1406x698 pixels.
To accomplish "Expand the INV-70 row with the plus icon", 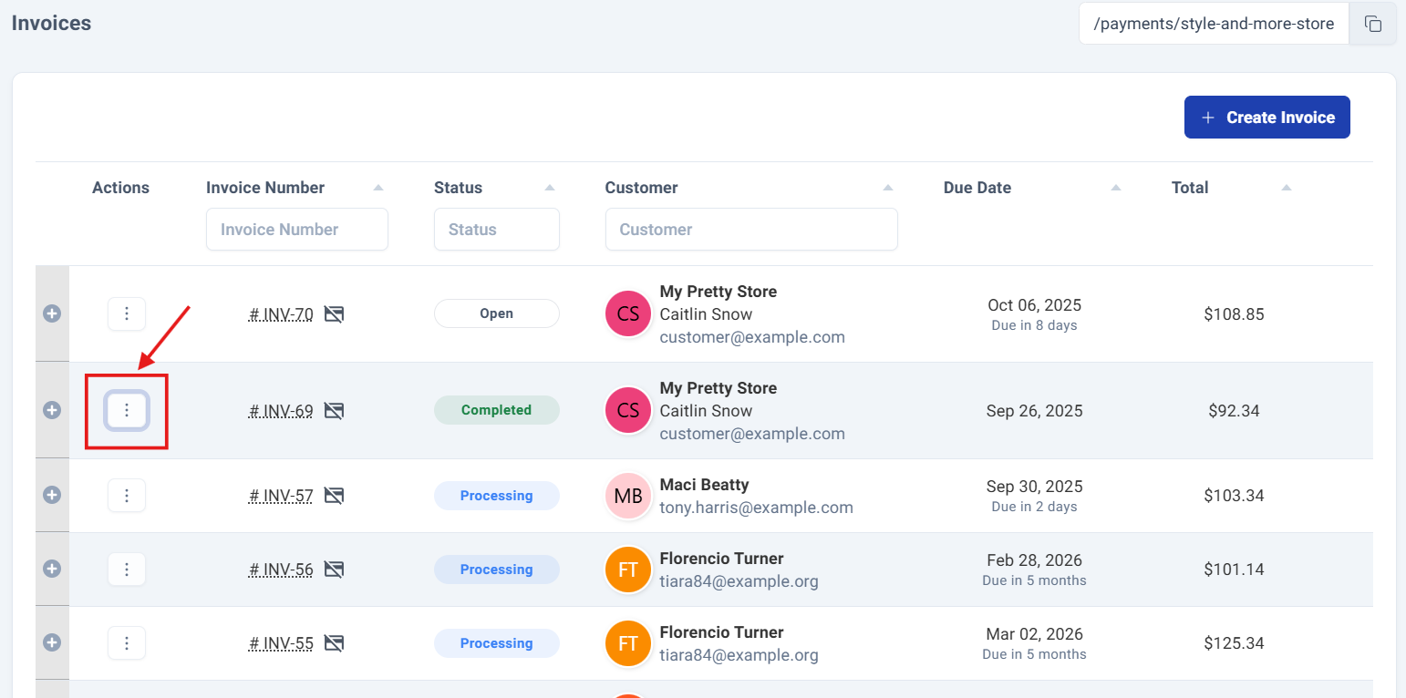I will click(x=52, y=314).
